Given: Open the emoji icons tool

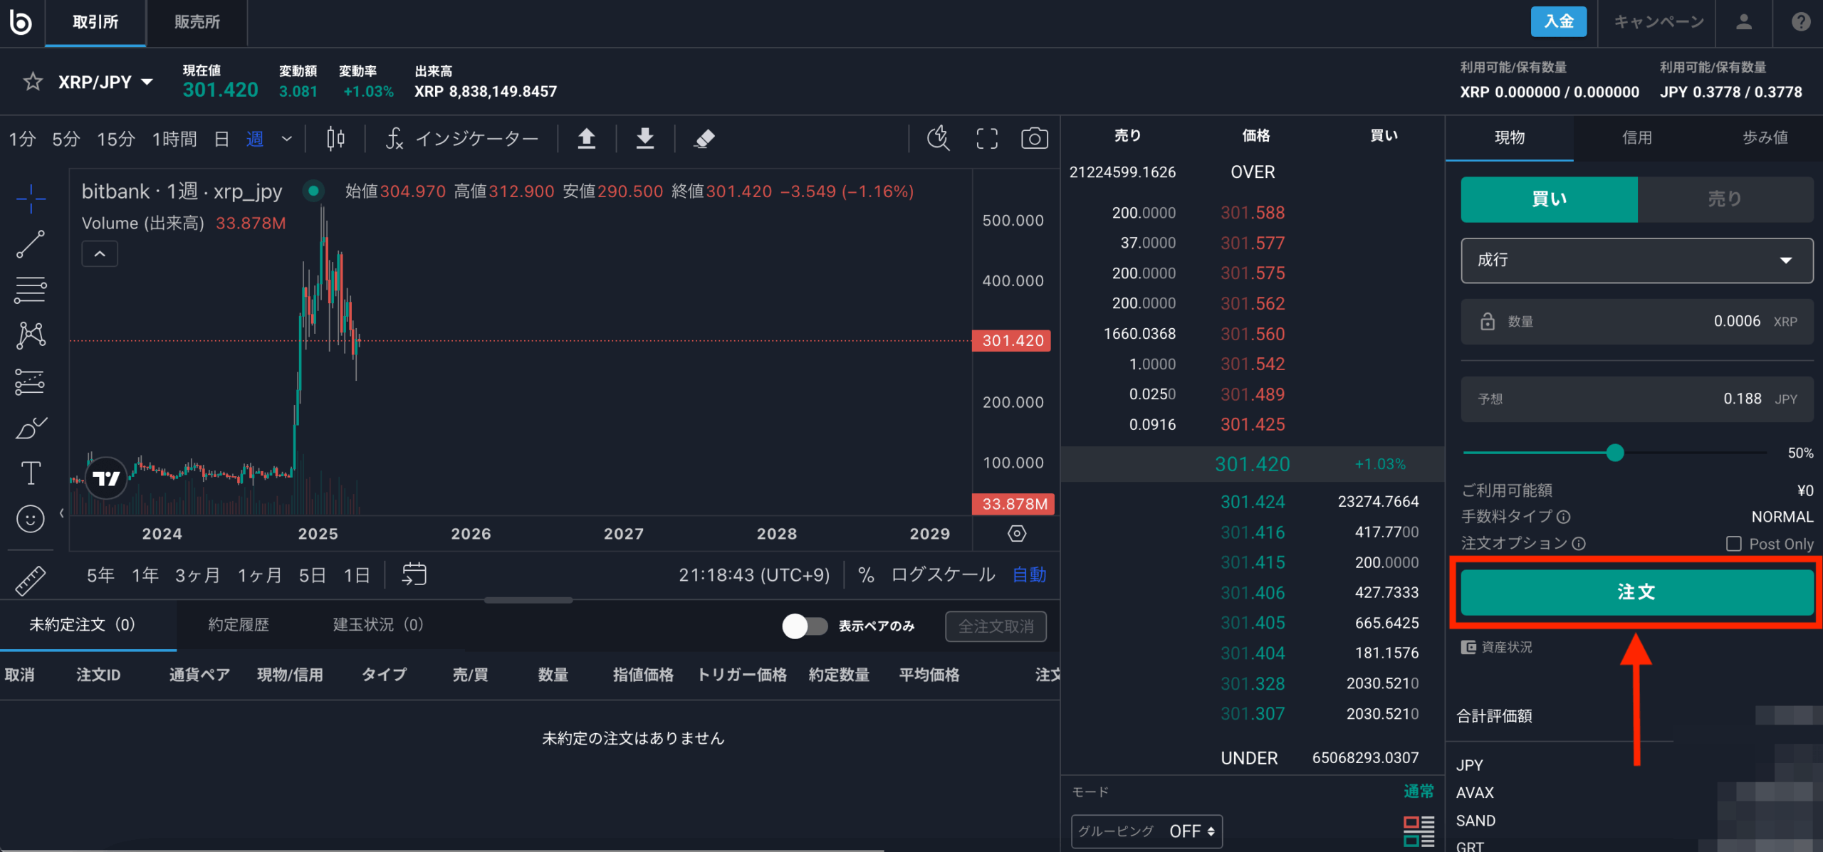Looking at the screenshot, I should (x=30, y=519).
